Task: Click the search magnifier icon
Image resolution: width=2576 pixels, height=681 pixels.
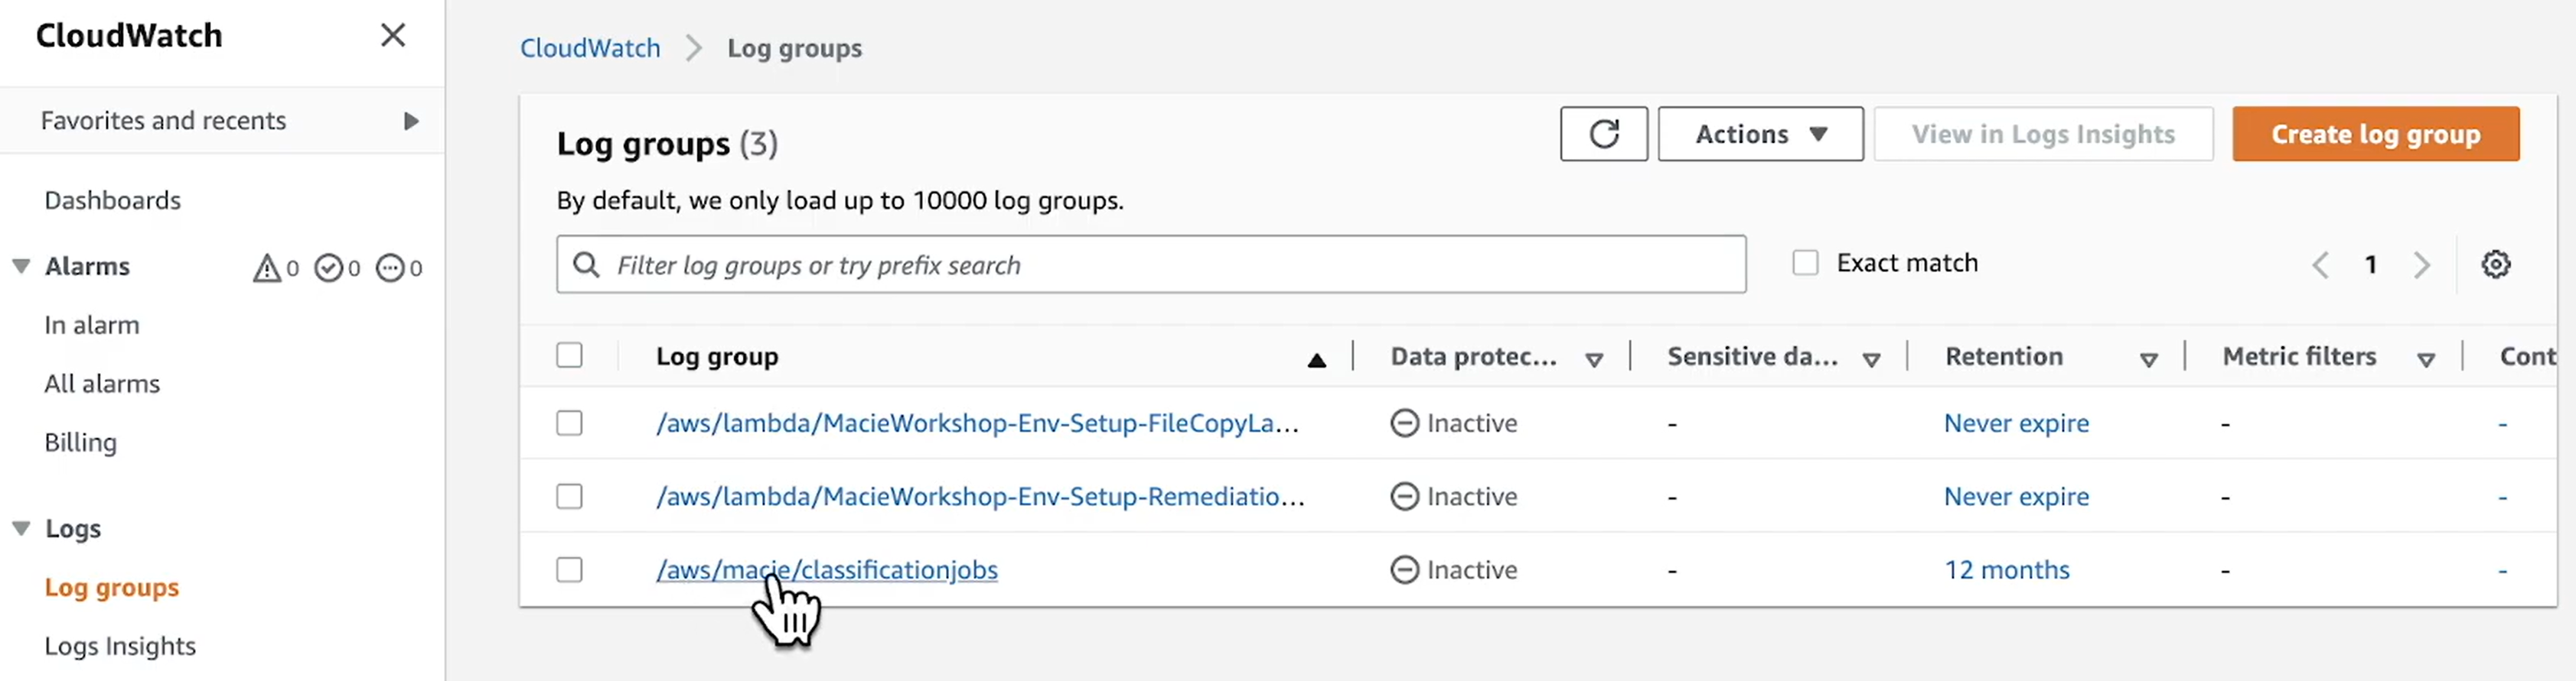Action: [x=586, y=264]
